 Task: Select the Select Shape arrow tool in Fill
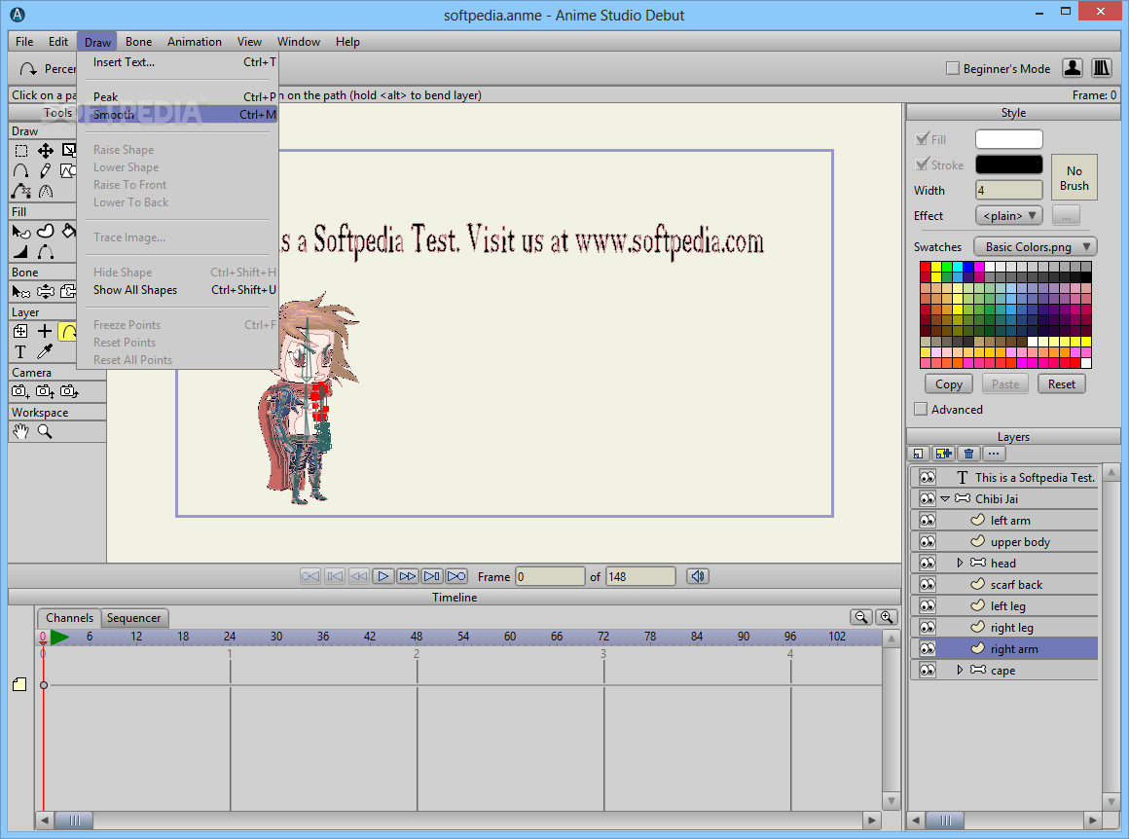pos(20,232)
